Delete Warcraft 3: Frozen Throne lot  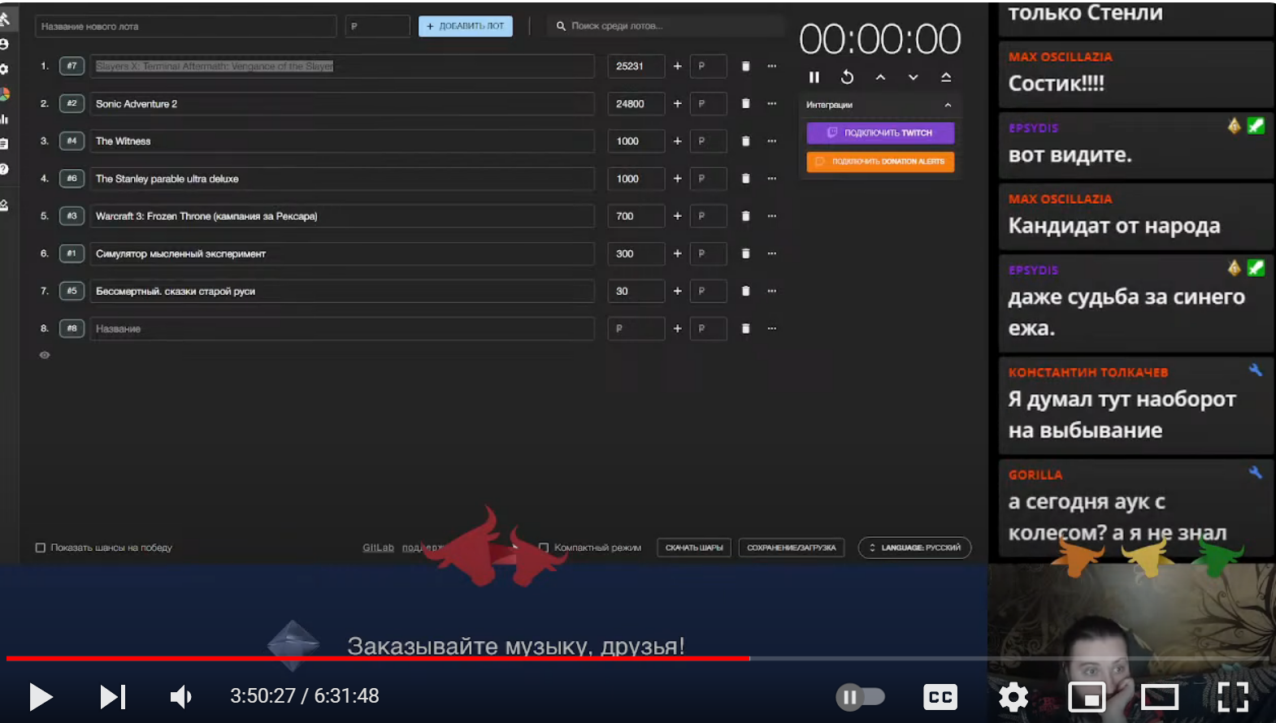(745, 216)
